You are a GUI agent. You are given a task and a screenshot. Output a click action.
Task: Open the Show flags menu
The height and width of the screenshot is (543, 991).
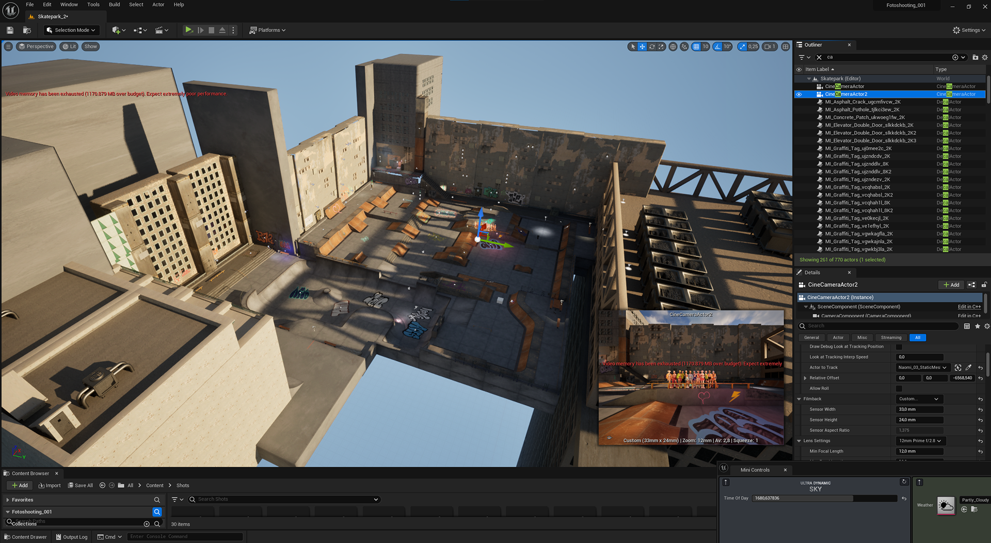[91, 46]
